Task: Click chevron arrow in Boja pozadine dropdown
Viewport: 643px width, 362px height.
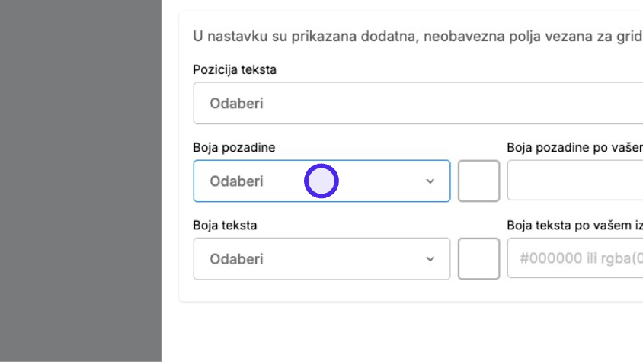Action: [x=430, y=181]
